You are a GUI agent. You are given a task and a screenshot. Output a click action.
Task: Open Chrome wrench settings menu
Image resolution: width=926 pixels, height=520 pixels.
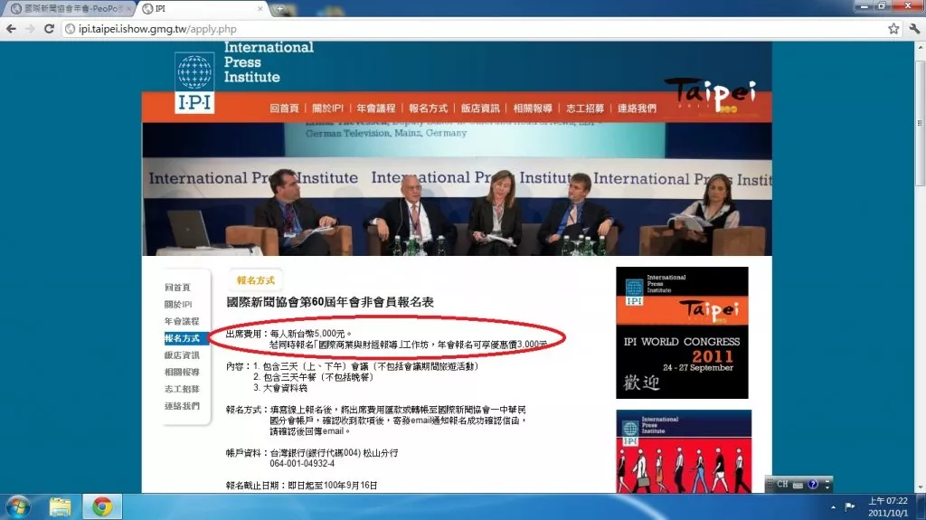coord(914,28)
